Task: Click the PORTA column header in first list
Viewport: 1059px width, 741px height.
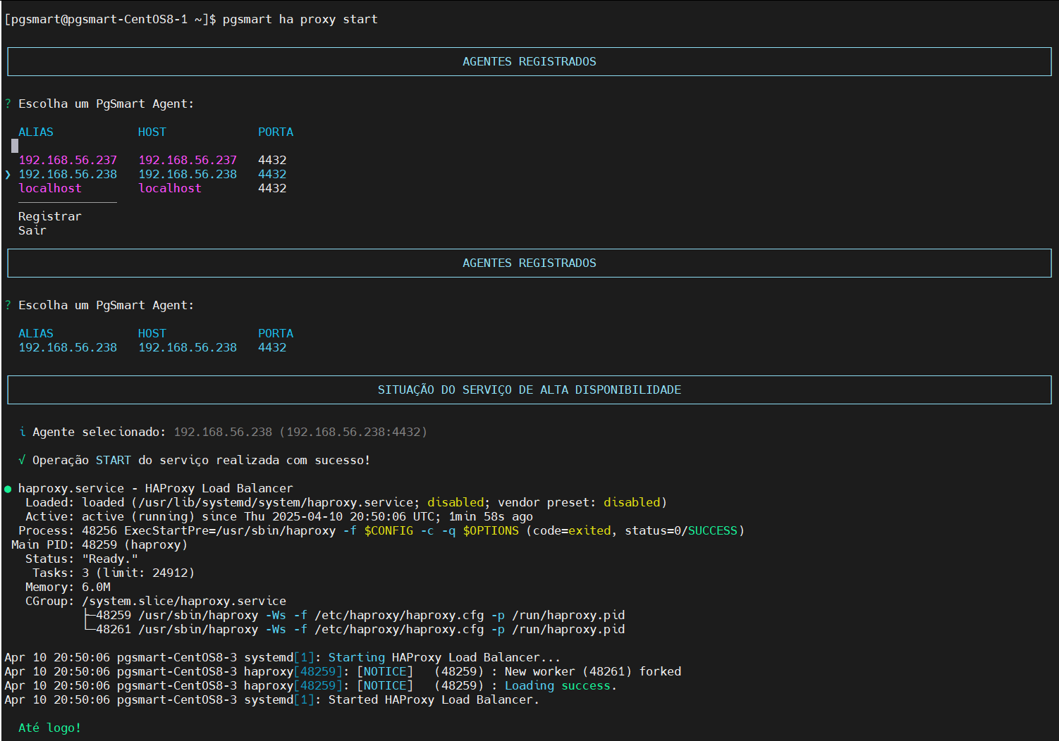Action: pyautogui.click(x=276, y=132)
